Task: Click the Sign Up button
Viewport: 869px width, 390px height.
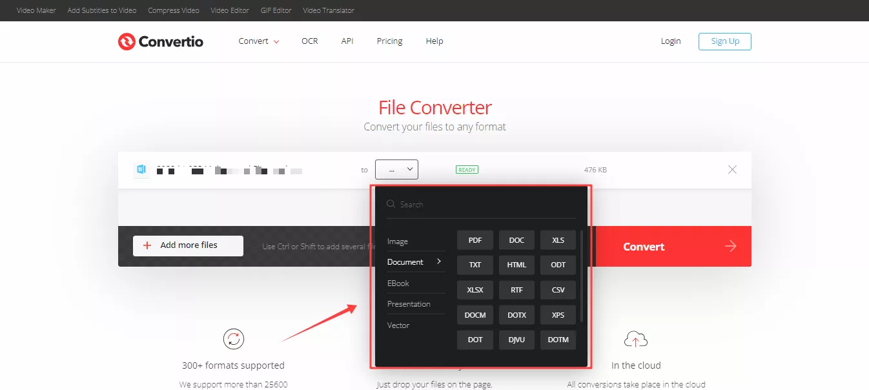Action: coord(724,41)
